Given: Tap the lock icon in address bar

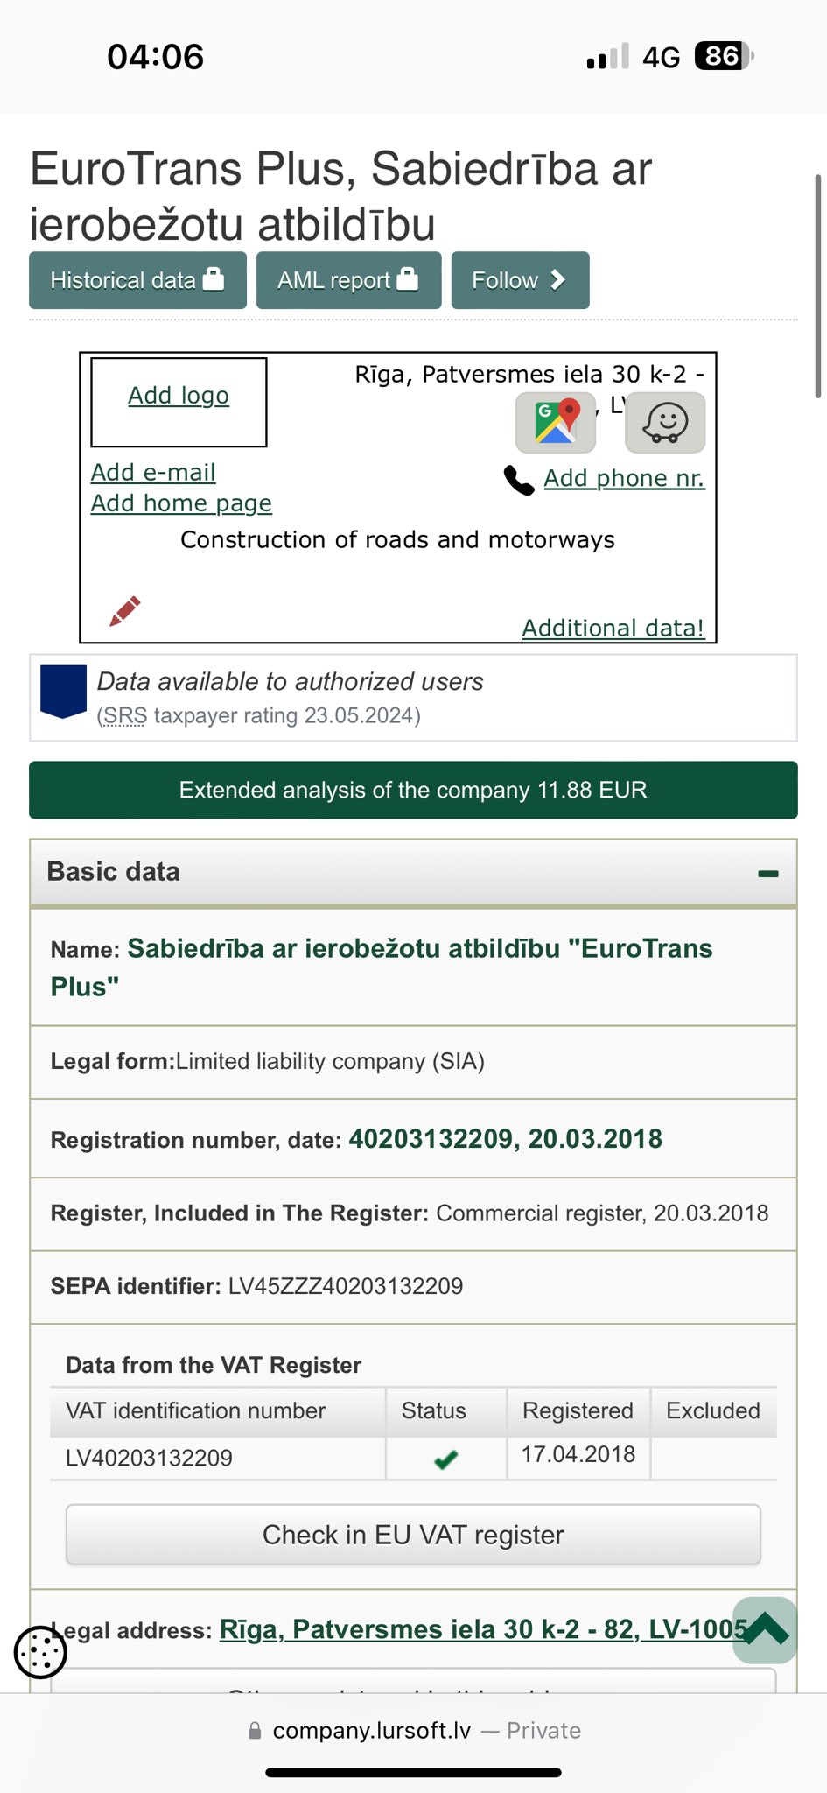Looking at the screenshot, I should point(255,1731).
